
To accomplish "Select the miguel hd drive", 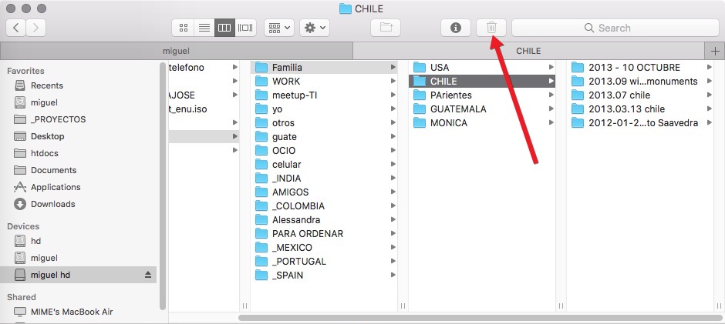I will pos(78,275).
